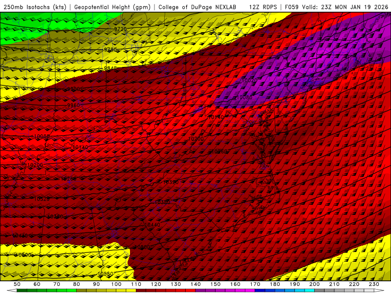The height and width of the screenshot is (293, 391).
Task: Pick the bright yellow swatch just before 110
Action: pyautogui.click(x=131, y=291)
